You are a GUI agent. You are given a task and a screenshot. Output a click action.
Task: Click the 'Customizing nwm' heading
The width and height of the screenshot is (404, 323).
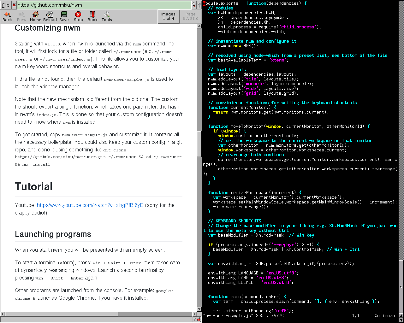pos(47,28)
